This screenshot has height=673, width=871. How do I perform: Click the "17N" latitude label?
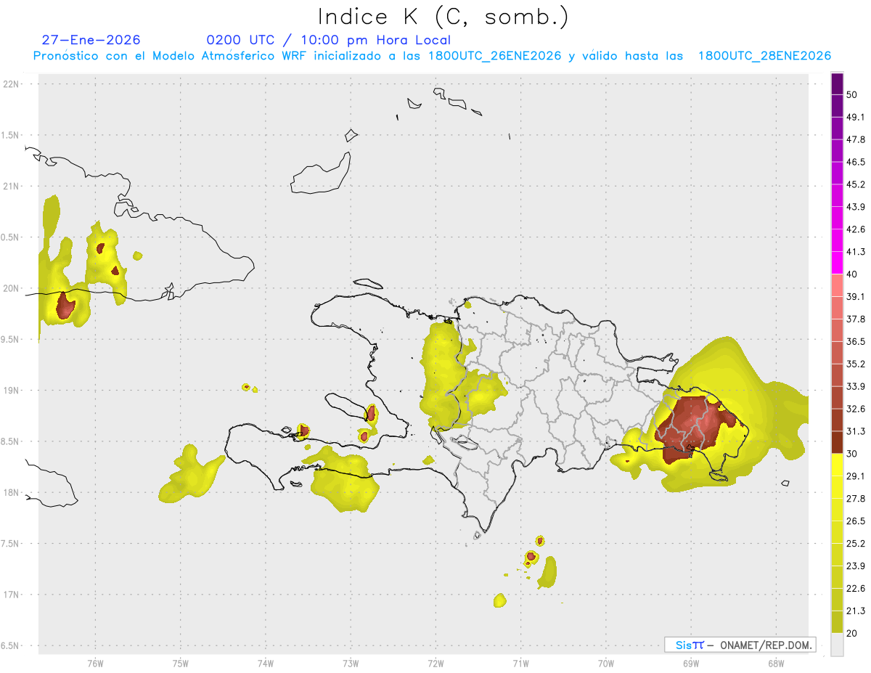pyautogui.click(x=12, y=595)
